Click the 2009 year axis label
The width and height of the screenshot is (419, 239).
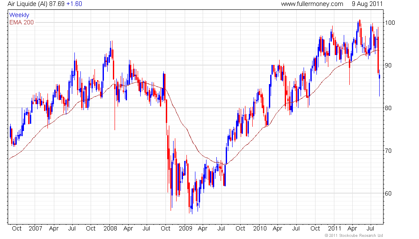click(186, 228)
